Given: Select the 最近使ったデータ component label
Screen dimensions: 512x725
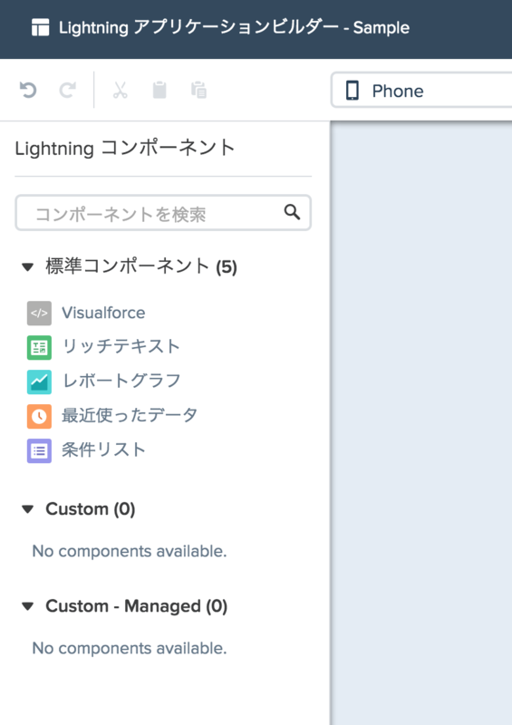Looking at the screenshot, I should click(130, 415).
